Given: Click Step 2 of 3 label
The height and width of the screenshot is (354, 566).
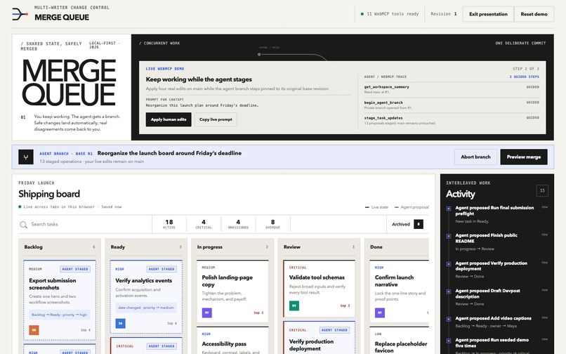Looking at the screenshot, I should pos(525,69).
